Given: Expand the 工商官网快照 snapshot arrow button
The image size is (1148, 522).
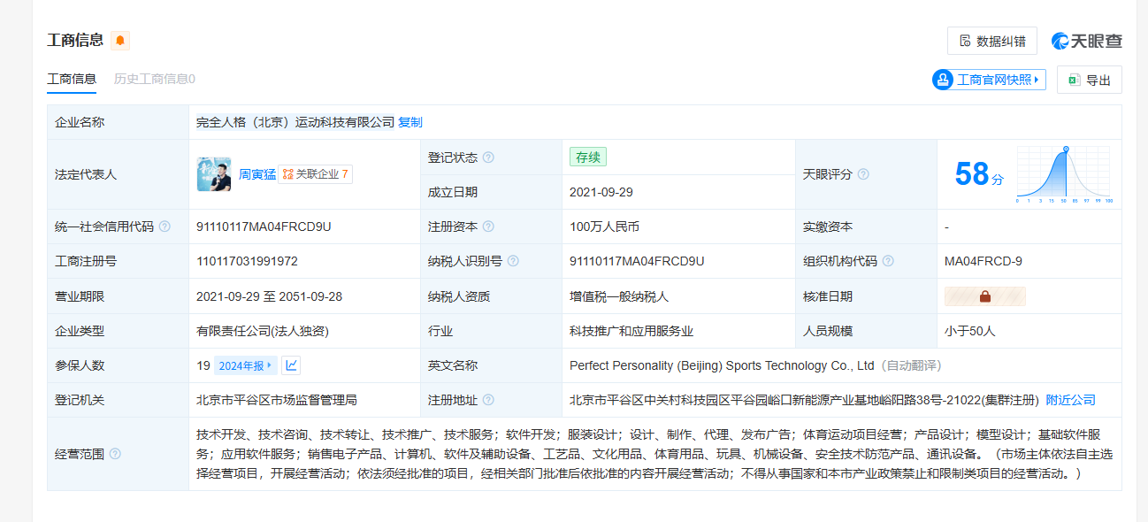Looking at the screenshot, I should [989, 80].
